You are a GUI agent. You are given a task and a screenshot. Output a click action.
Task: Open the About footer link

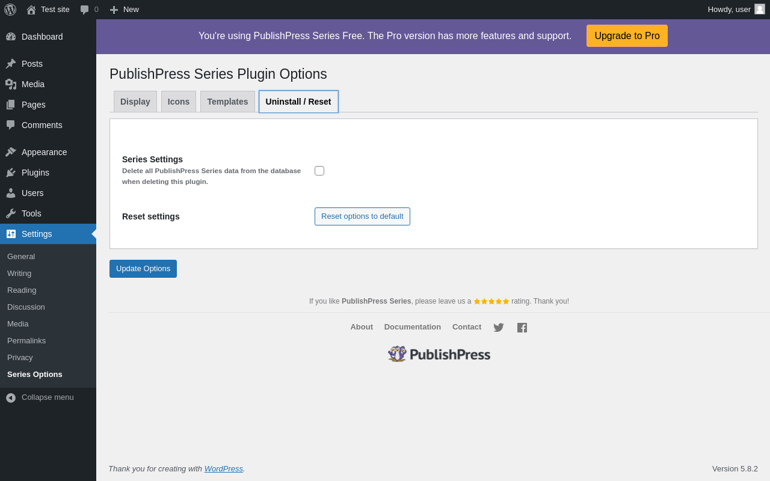pyautogui.click(x=362, y=327)
